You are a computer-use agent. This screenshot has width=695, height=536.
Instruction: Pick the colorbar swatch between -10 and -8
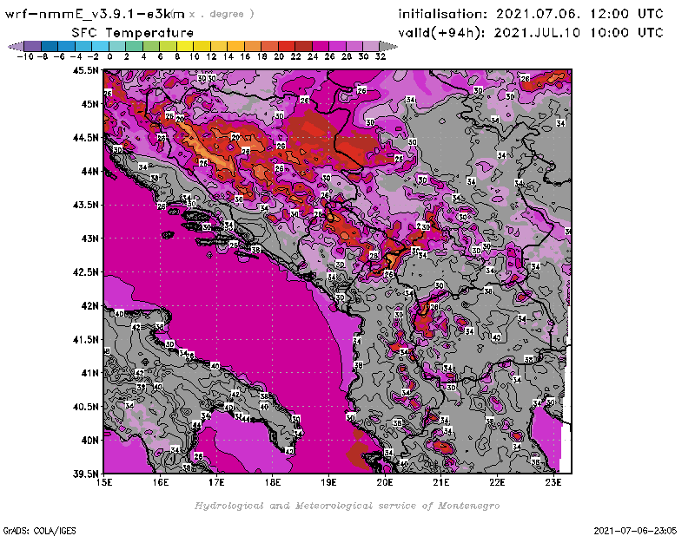point(32,46)
